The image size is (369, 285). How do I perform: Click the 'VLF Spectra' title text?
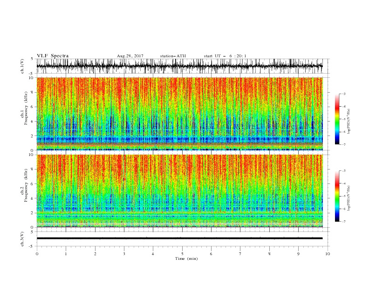tap(53, 56)
